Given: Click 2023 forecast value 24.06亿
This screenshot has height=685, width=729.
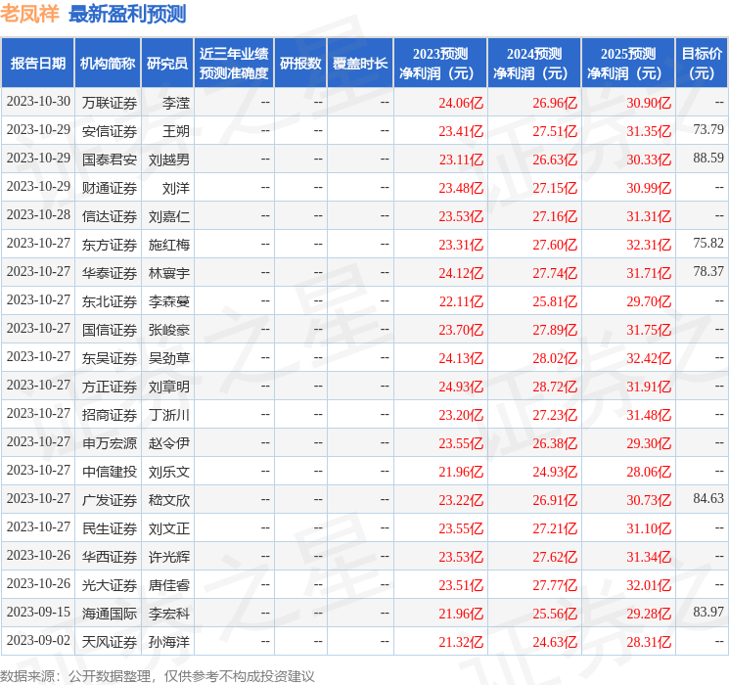Looking at the screenshot, I should 461,103.
